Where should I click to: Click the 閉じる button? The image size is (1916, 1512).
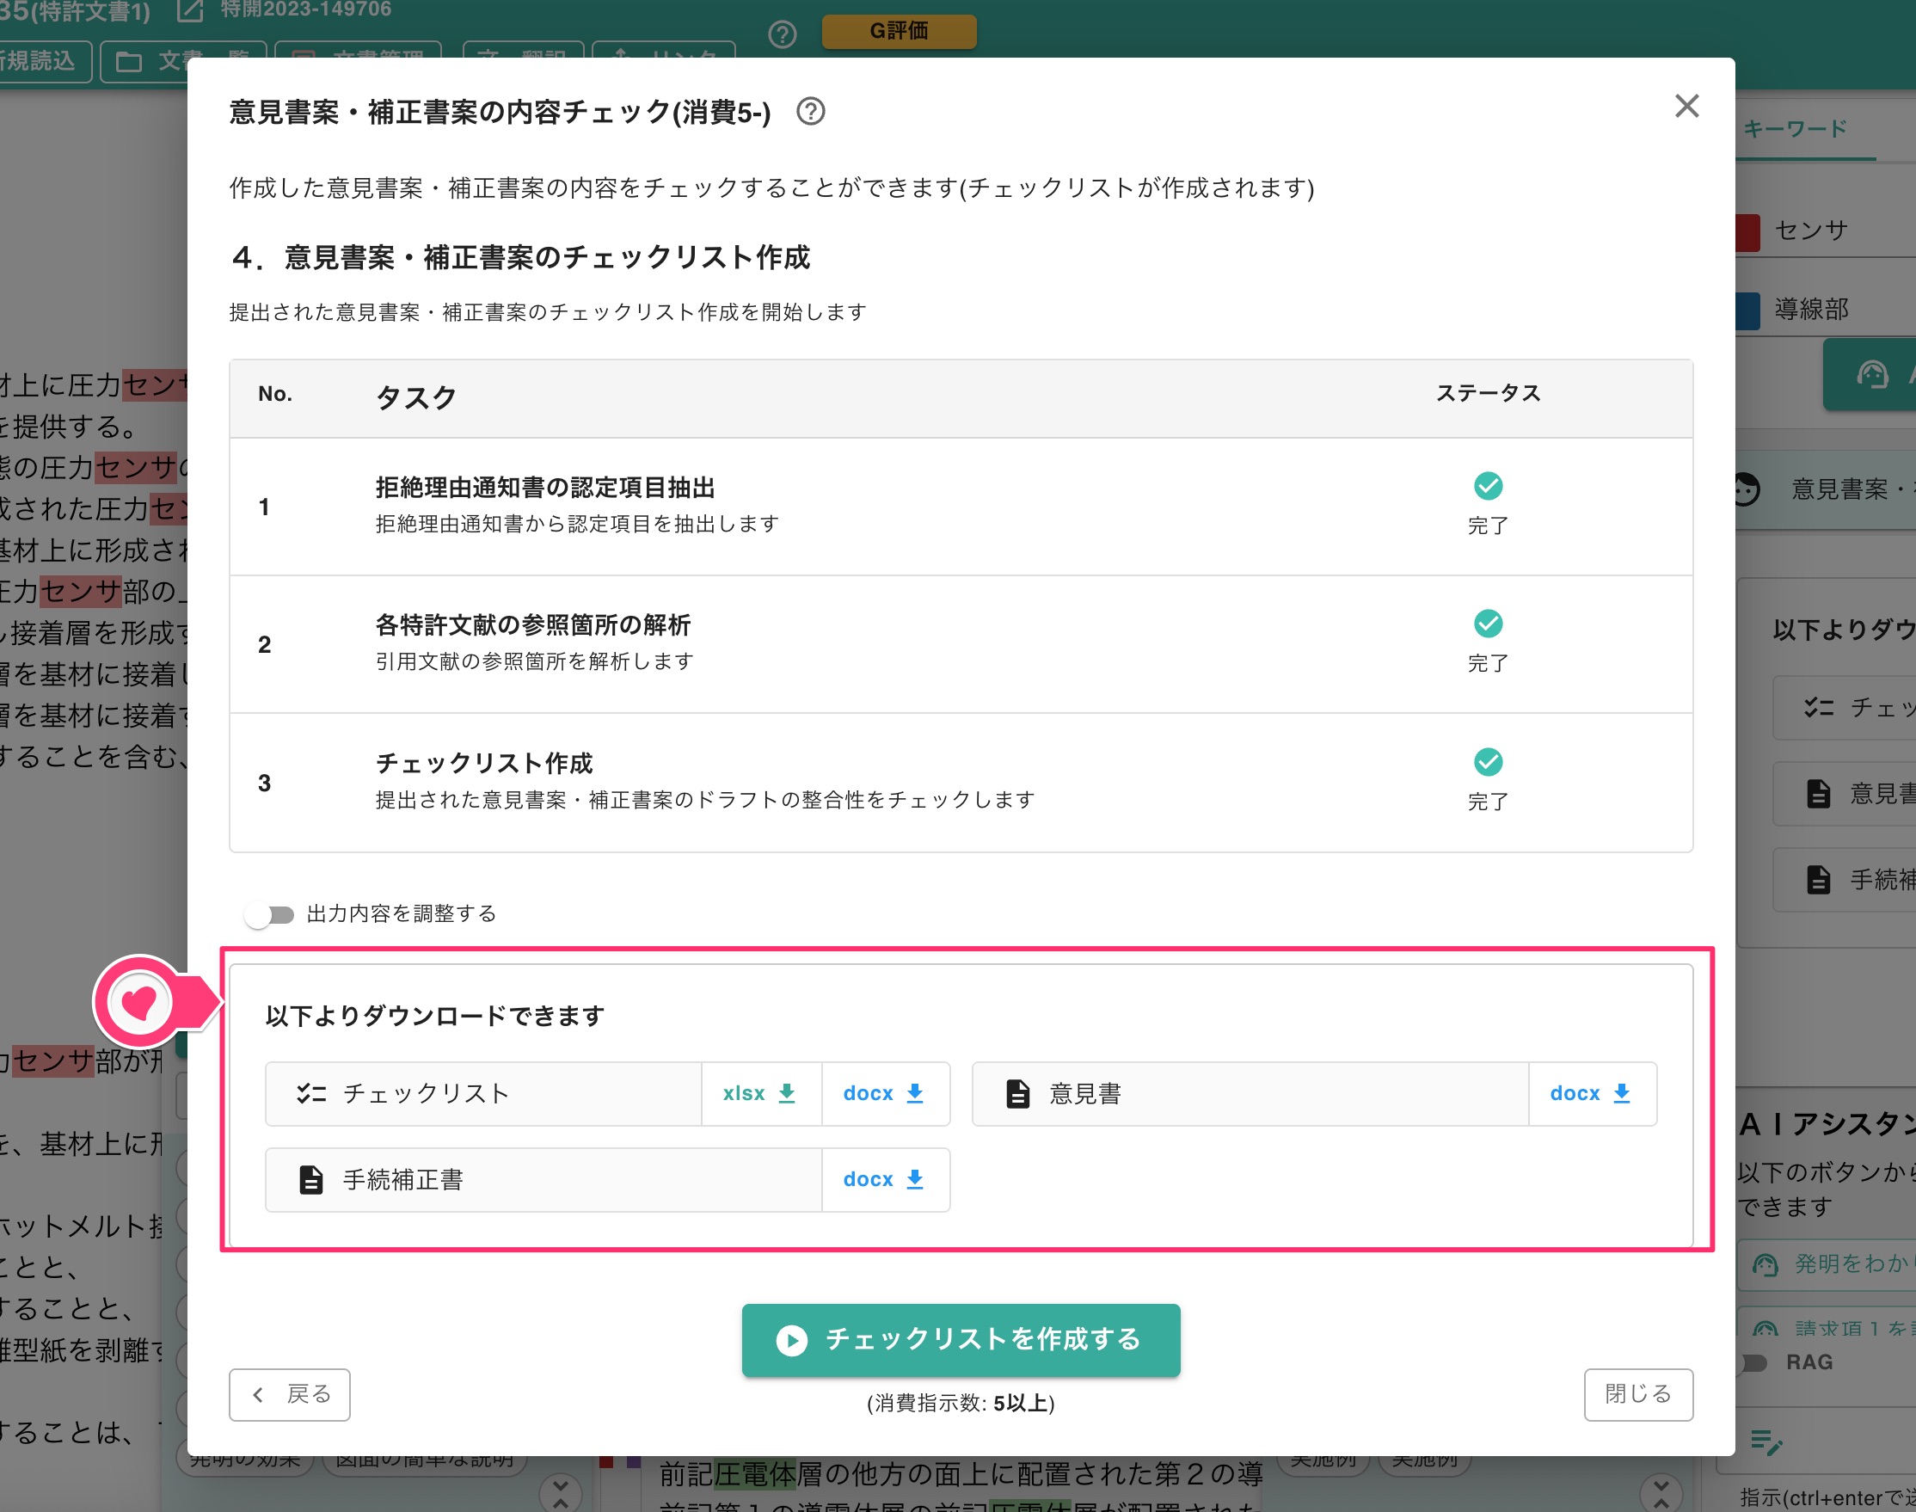1637,1394
